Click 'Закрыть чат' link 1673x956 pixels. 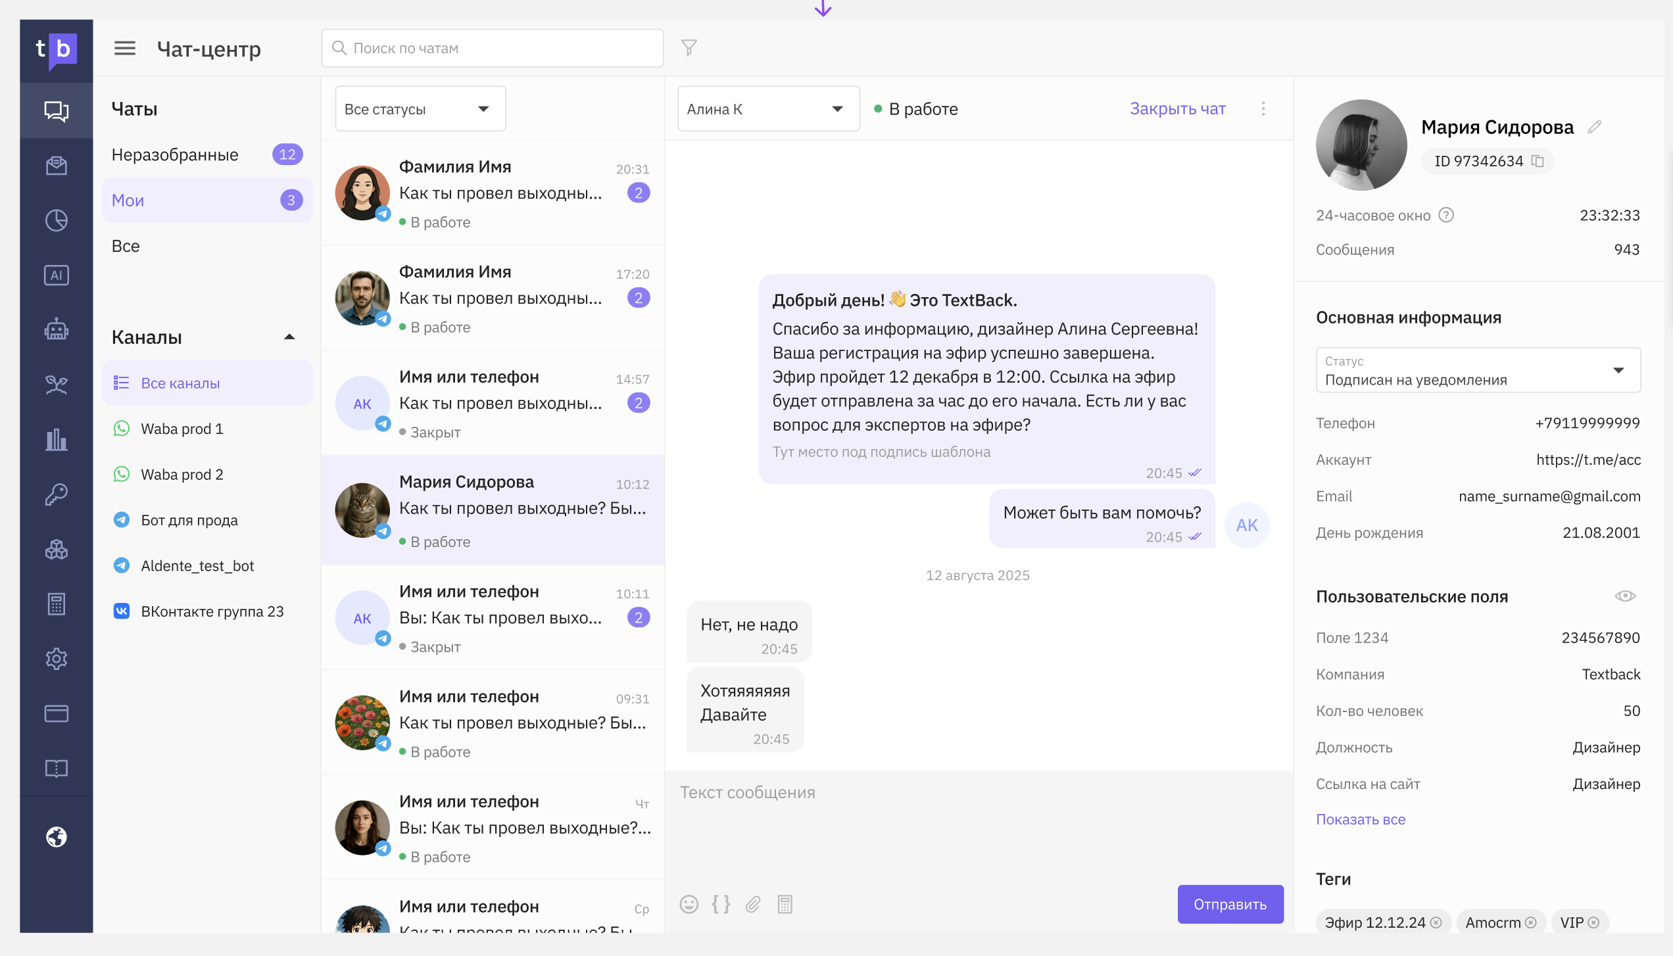[1177, 109]
